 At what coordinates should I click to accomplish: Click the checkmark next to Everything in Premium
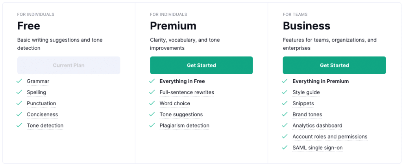[x=285, y=81]
